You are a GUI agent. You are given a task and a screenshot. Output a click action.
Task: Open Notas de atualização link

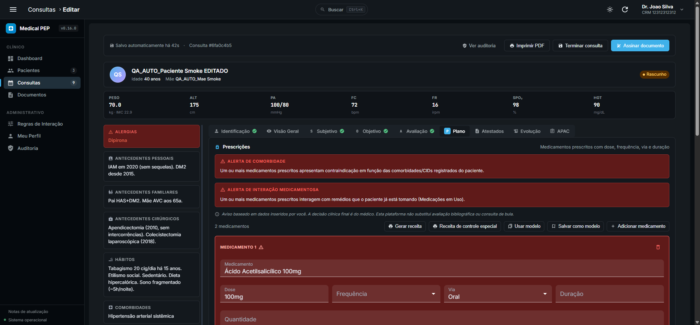point(28,312)
